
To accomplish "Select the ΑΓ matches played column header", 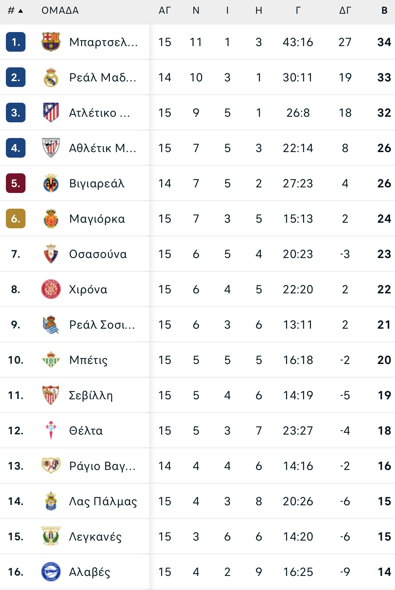I will pos(165,10).
